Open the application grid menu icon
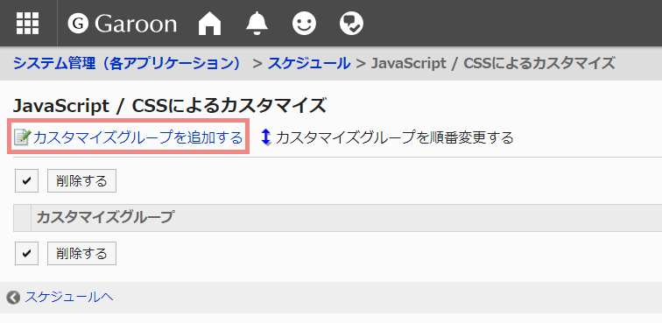Image resolution: width=662 pixels, height=323 pixels. click(x=27, y=24)
